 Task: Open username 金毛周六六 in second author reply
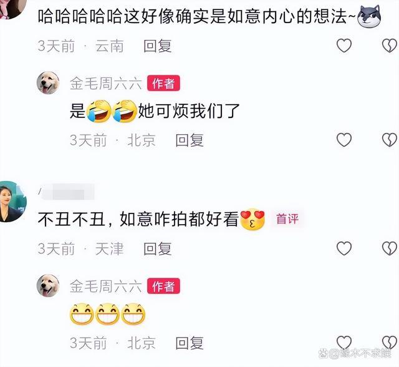[x=106, y=286]
